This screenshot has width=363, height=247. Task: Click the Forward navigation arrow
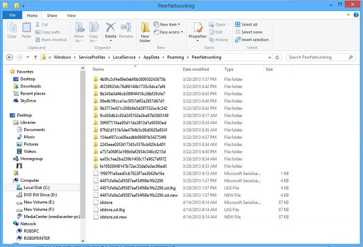[19, 57]
